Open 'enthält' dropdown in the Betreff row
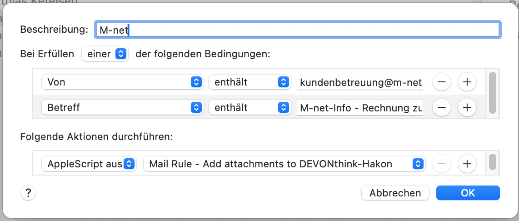The image size is (519, 221). (x=249, y=108)
